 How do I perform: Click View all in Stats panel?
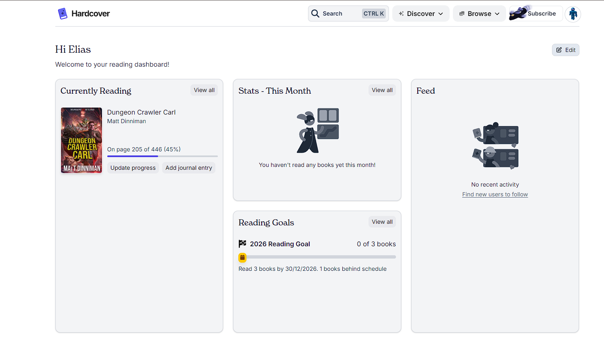pos(382,90)
